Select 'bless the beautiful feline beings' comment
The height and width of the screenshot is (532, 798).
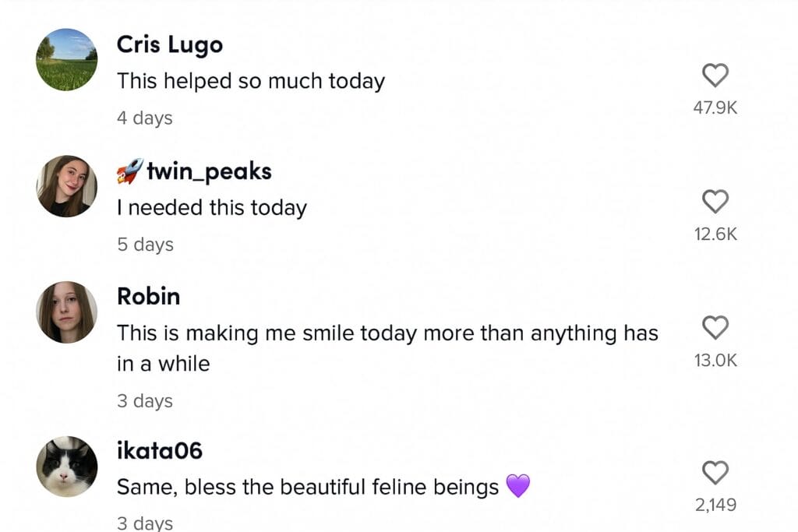coord(323,487)
